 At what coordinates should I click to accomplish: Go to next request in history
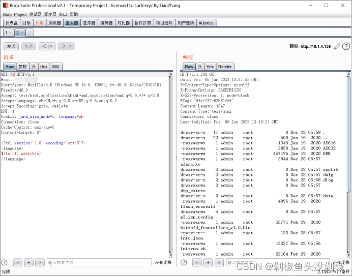click(63, 46)
